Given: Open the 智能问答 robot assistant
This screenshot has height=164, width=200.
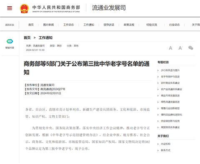Looking at the screenshot, I should [10, 44].
